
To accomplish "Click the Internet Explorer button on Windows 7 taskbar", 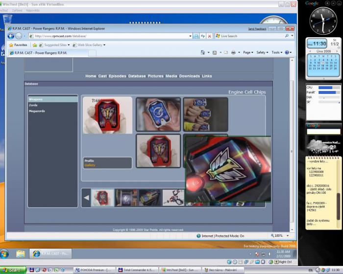I will 50,253.
